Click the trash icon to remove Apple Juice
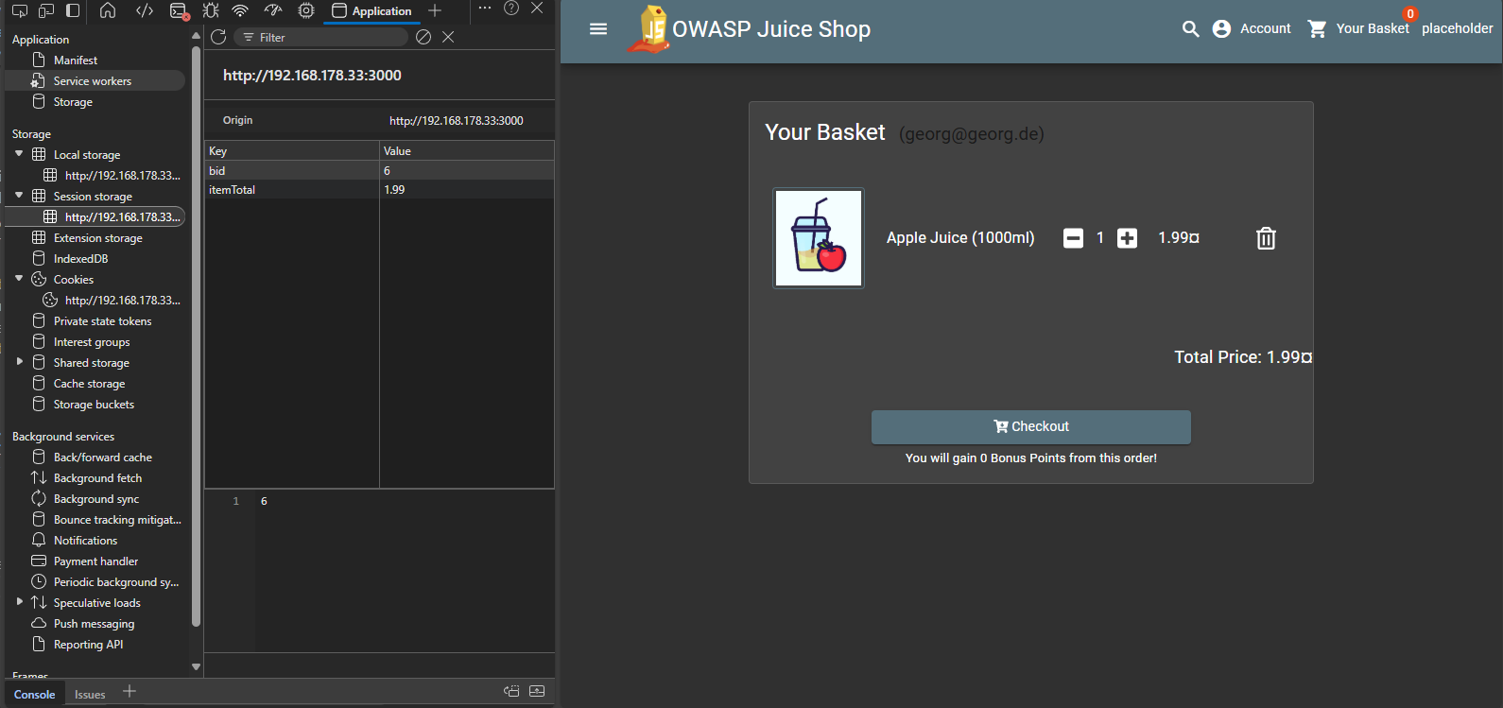 click(1266, 238)
